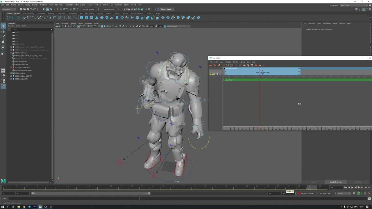Image resolution: width=372 pixels, height=209 pixels.
Task: Toggle the lock icon on the Trax track
Action: click(210, 74)
